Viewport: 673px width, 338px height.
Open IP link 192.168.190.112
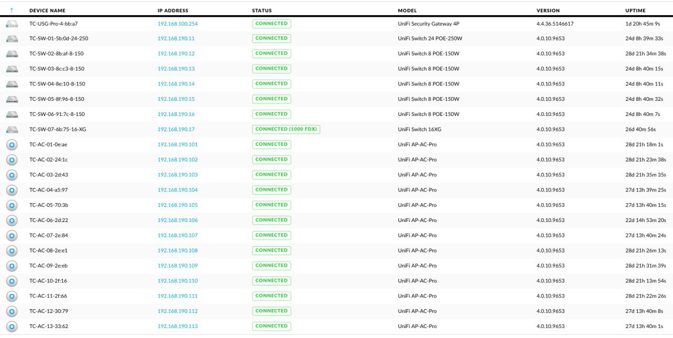click(x=178, y=311)
